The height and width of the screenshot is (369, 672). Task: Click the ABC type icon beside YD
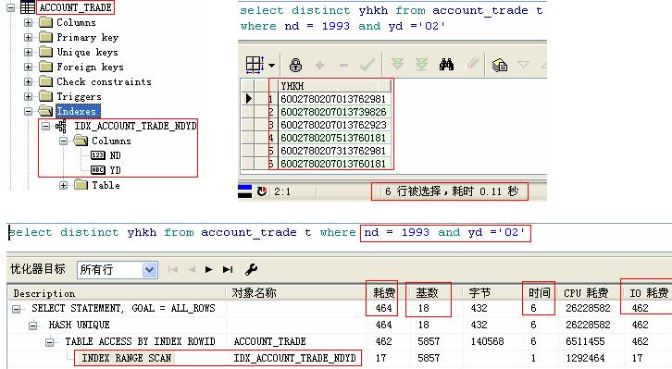98,170
